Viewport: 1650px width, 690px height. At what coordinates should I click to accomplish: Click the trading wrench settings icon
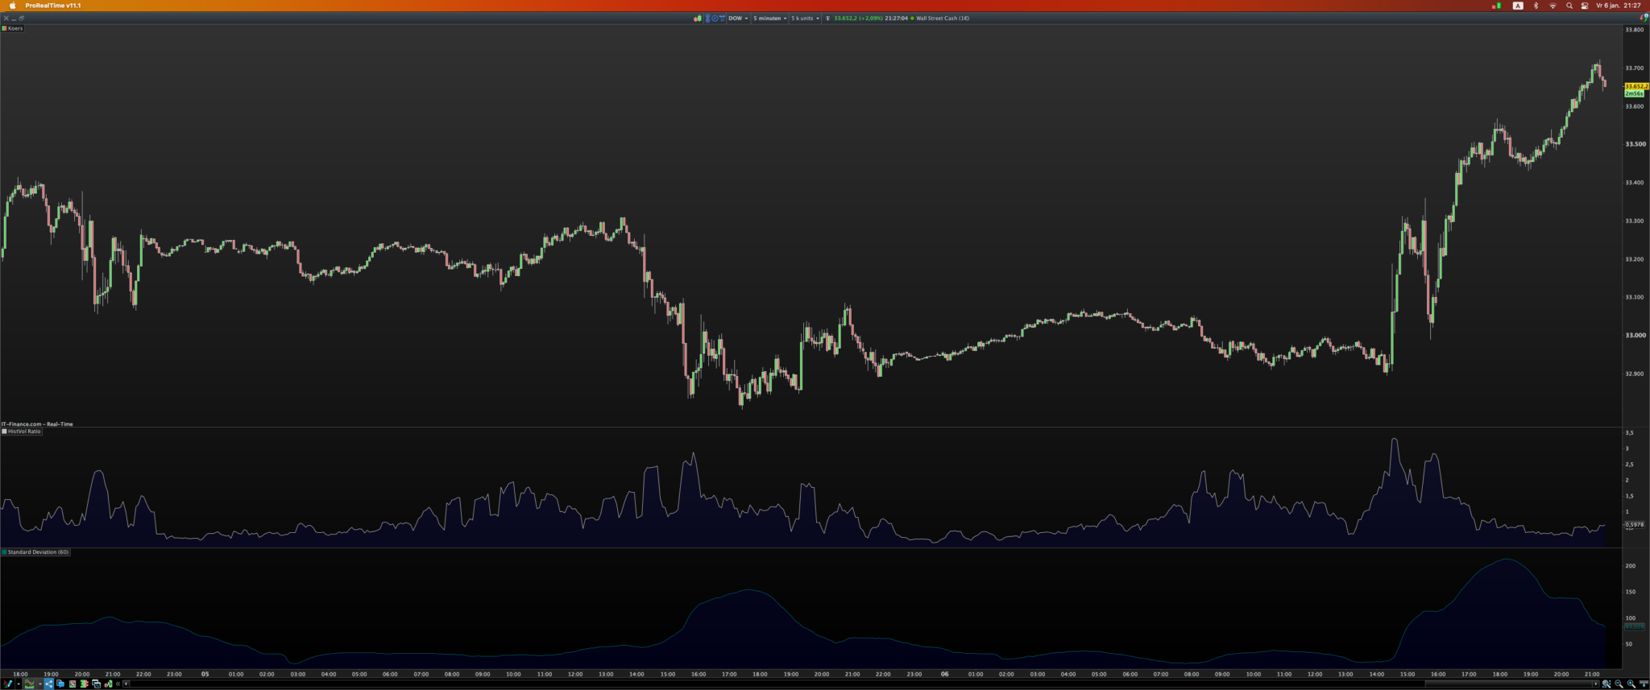[108, 684]
